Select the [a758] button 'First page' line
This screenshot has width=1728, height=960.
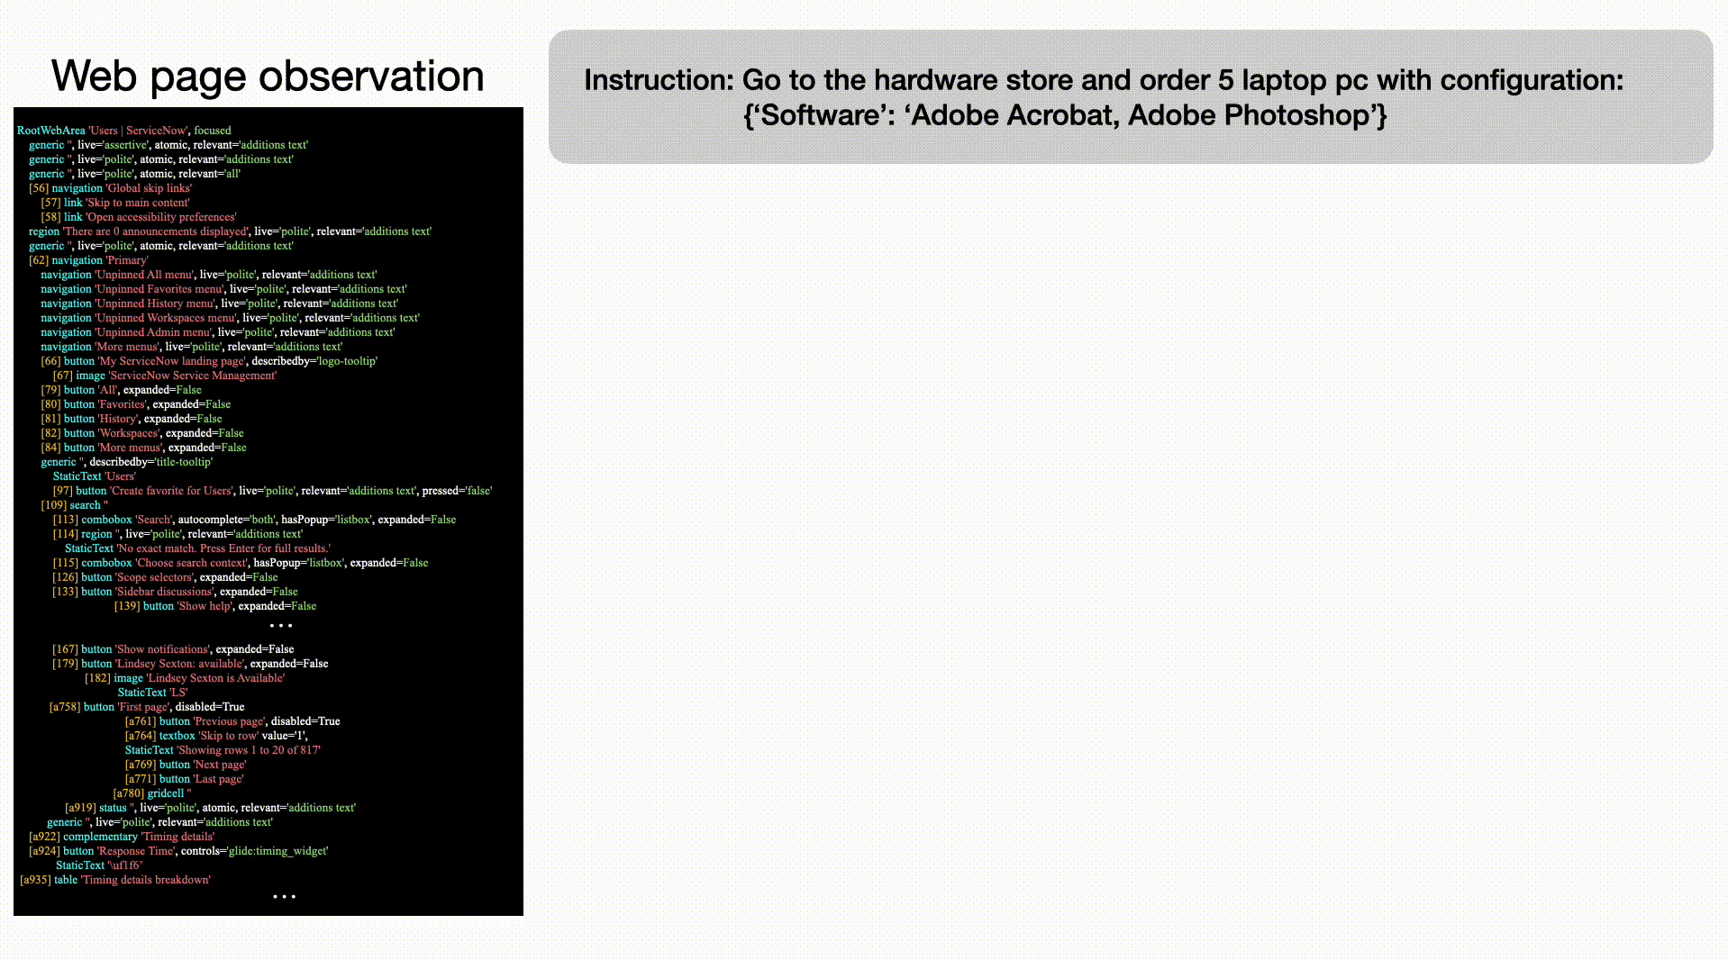point(147,707)
